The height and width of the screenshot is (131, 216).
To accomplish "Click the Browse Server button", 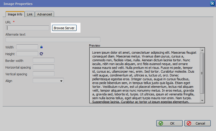I will click(x=64, y=28).
